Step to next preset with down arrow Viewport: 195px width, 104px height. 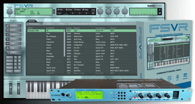pyautogui.click(x=54, y=13)
